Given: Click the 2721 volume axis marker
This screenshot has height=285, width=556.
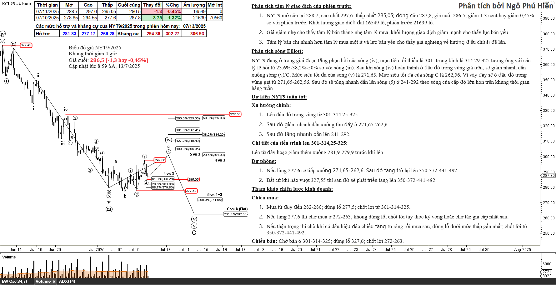Looking at the screenshot, I should 547,272.
